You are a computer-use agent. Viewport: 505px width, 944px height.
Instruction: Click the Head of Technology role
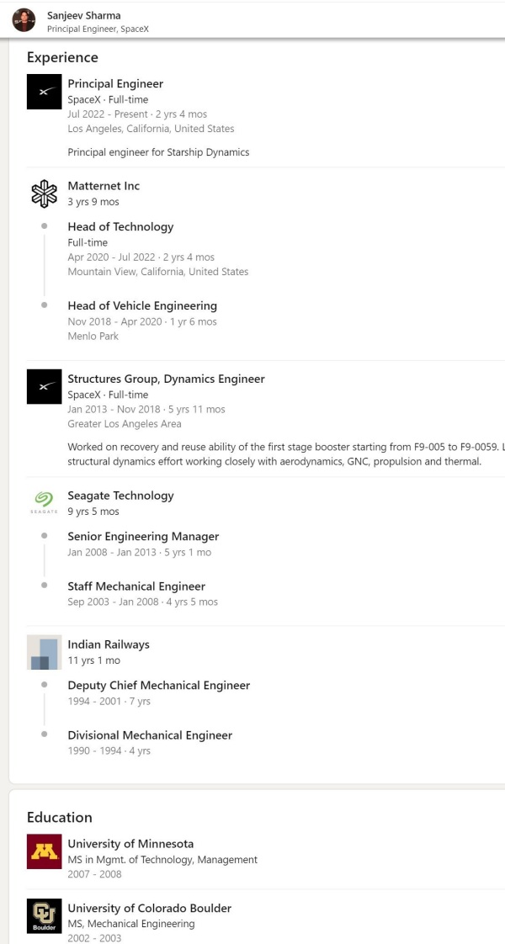tap(120, 227)
